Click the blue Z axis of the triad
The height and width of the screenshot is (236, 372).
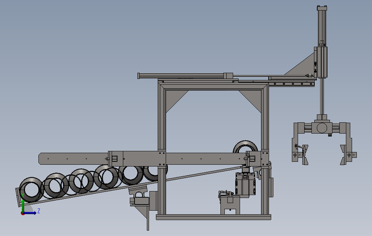pyautogui.click(x=30, y=213)
